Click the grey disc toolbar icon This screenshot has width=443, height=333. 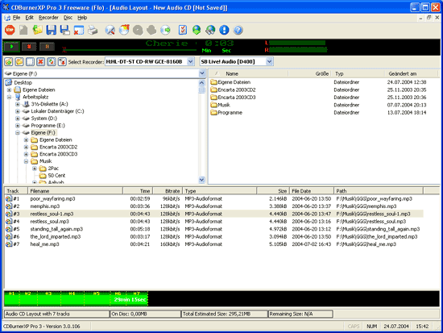(x=138, y=30)
